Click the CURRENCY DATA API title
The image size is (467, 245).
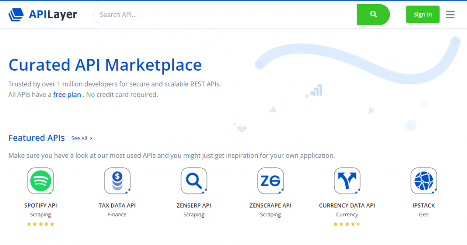tap(347, 205)
